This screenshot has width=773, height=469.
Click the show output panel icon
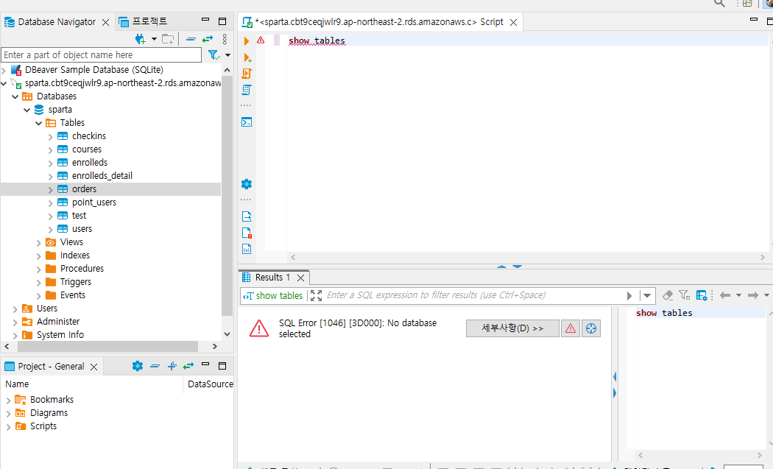coord(247,216)
